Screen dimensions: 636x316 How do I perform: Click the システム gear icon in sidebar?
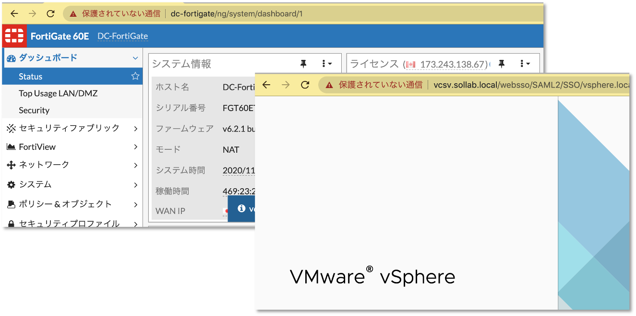pos(11,185)
